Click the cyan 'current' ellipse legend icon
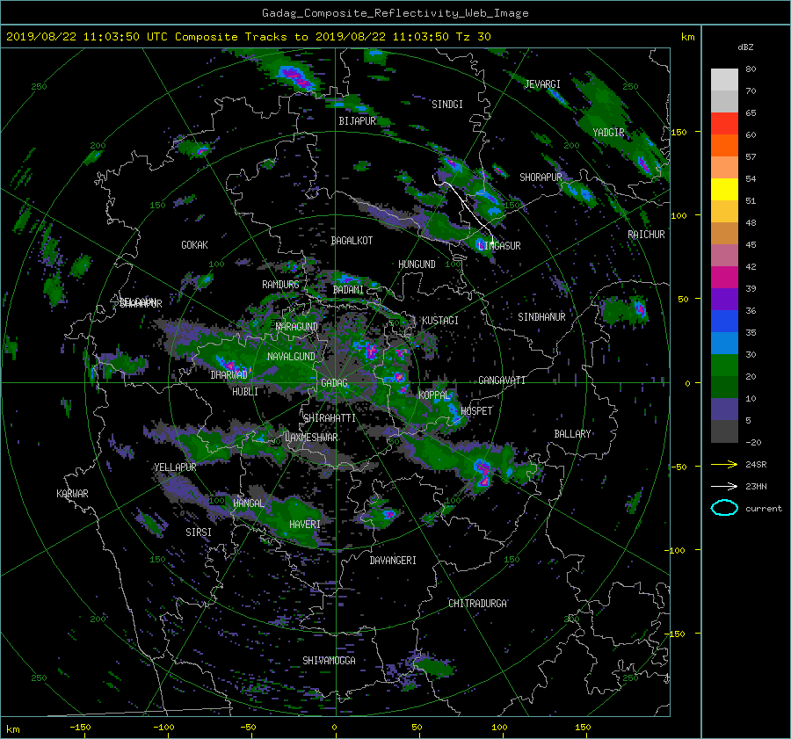The image size is (791, 739). click(724, 508)
